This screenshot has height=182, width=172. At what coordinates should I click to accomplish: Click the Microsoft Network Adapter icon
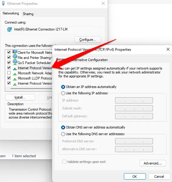point(15,74)
